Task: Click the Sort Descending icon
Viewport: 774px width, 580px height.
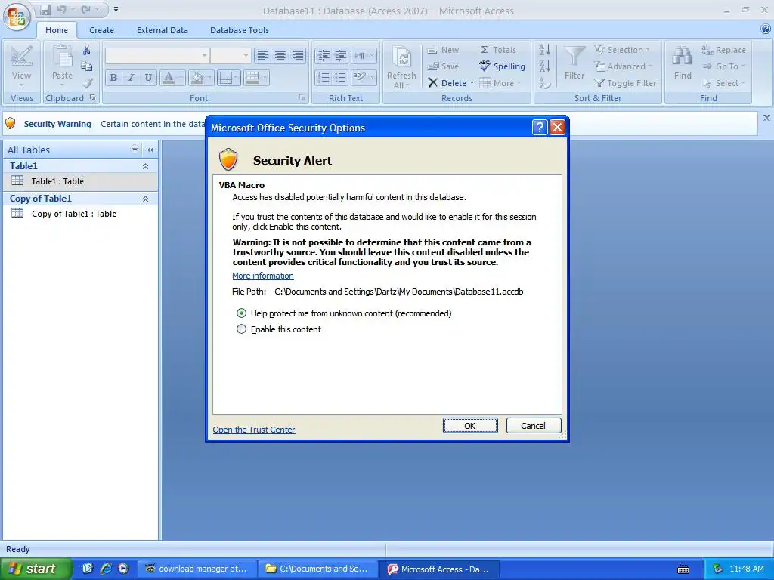Action: (544, 66)
